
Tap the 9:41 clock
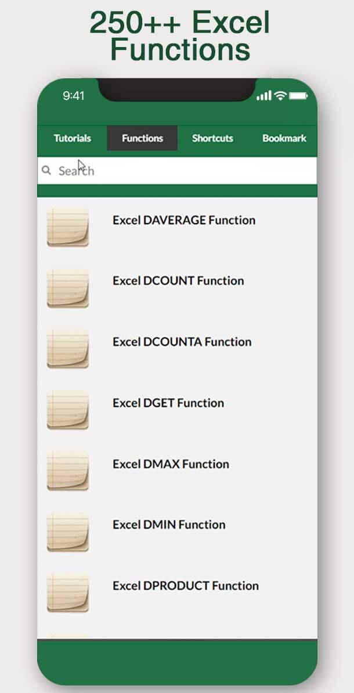(73, 96)
